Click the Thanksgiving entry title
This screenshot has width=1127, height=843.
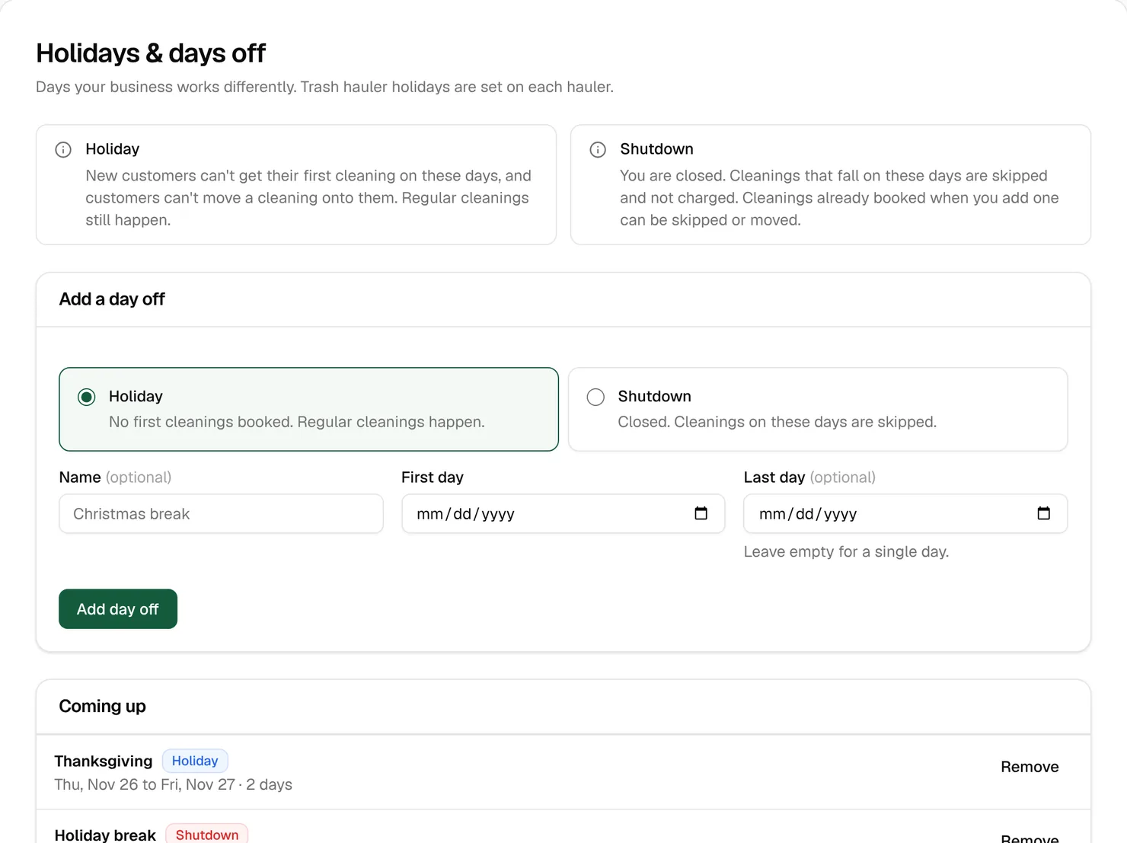(104, 762)
